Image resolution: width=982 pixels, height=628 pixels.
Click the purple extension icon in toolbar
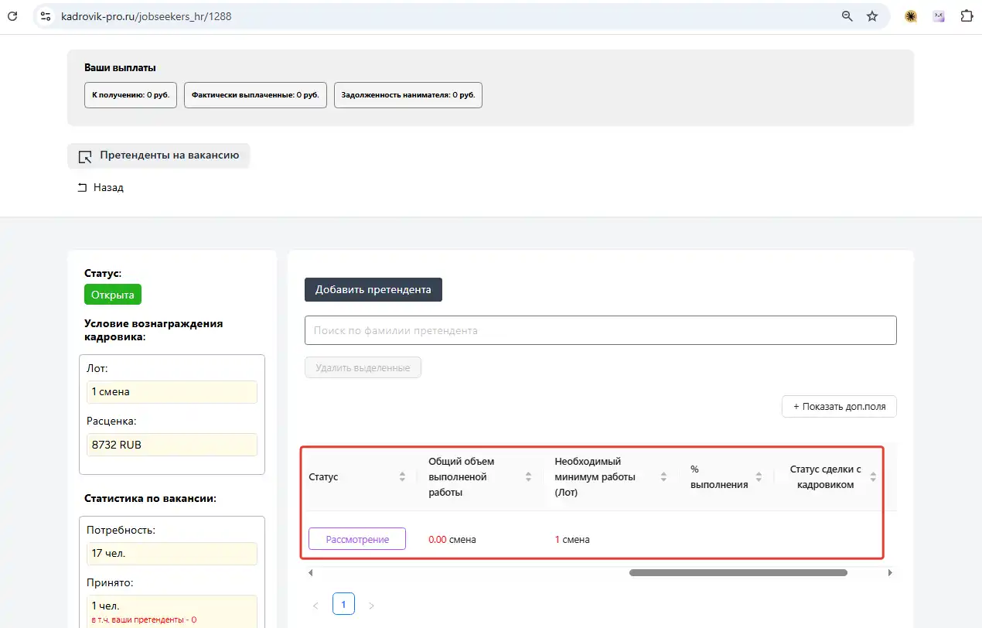click(x=939, y=16)
